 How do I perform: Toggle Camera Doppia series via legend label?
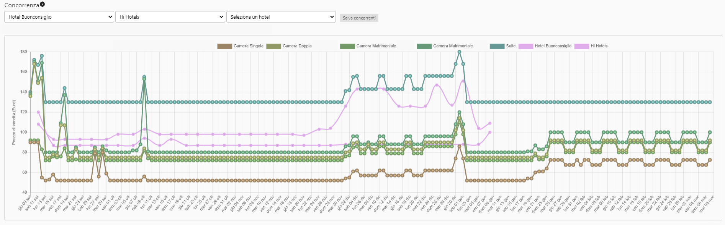[297, 46]
